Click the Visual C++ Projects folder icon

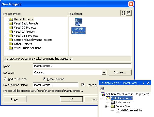click(x=11, y=36)
